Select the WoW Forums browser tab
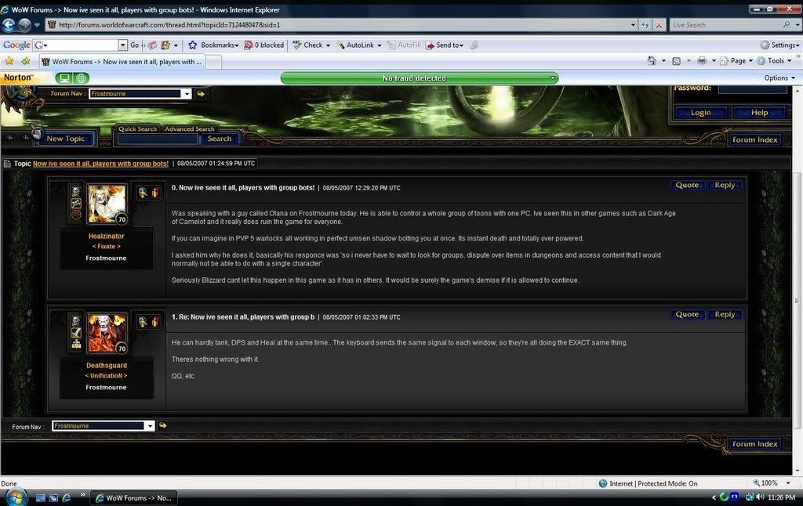 coord(122,61)
